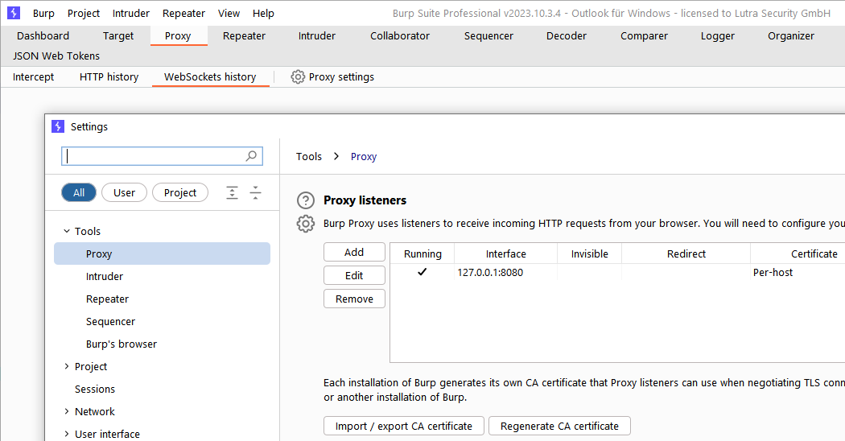
Task: Expand the Network tree section
Action: (67, 411)
